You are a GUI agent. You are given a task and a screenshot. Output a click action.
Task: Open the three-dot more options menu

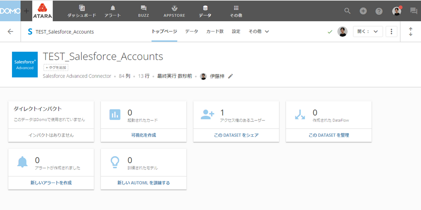[x=391, y=31]
